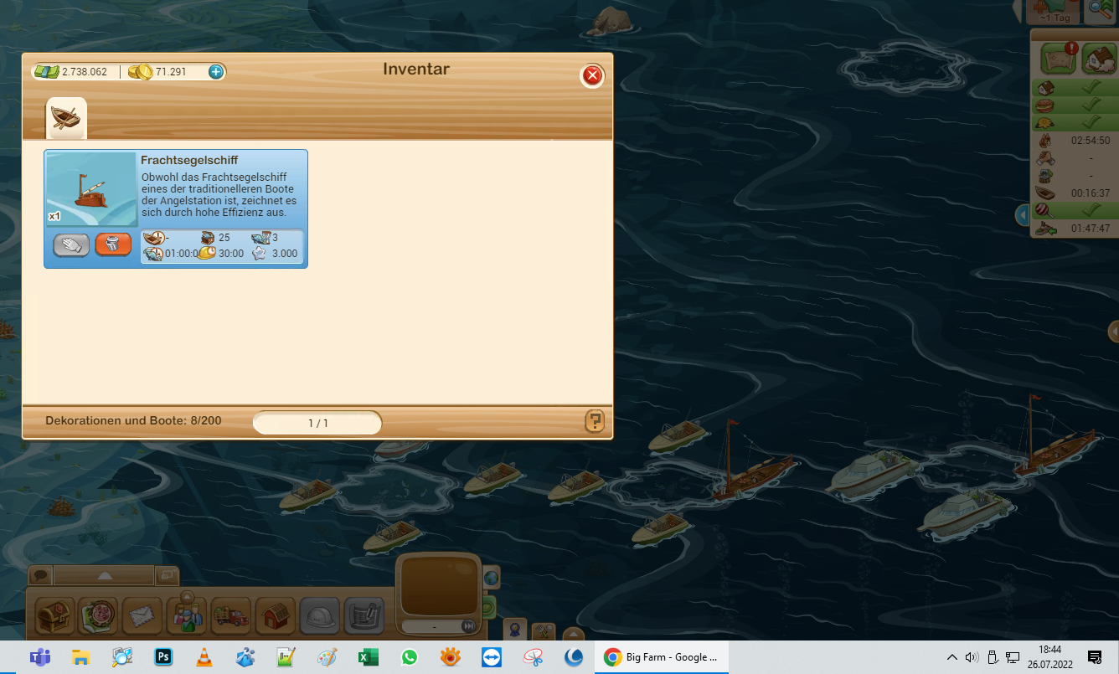Select the burger task row
This screenshot has width=1119, height=674.
point(1074,105)
